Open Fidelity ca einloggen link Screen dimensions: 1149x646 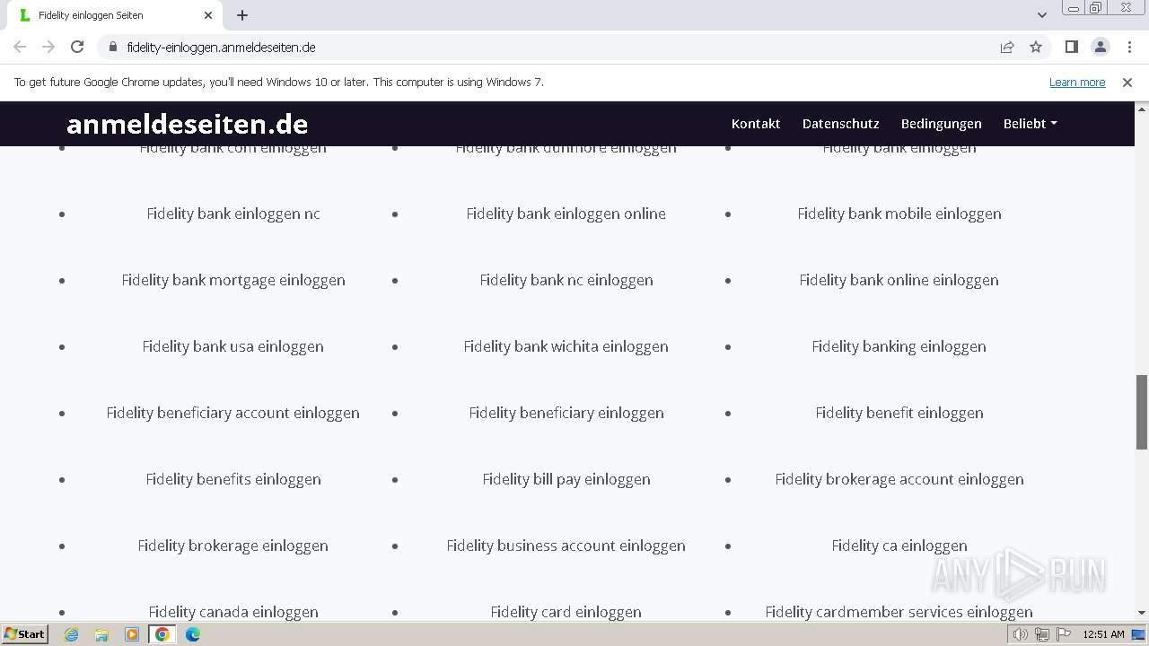[x=899, y=546]
